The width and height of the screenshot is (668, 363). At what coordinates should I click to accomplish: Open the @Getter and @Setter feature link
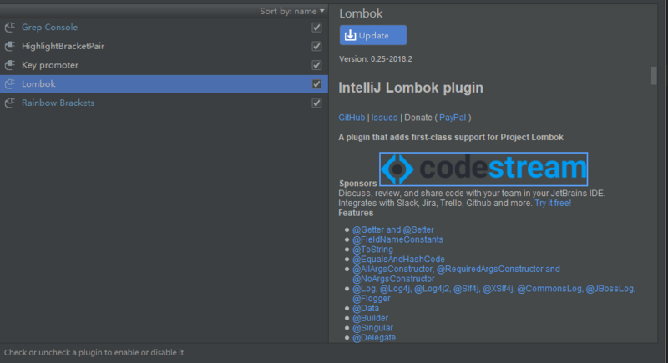tap(392, 229)
